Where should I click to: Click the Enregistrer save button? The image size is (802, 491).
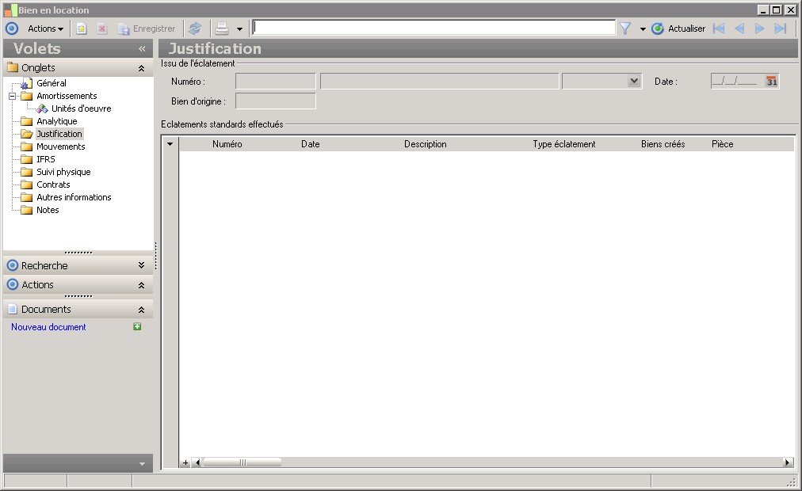147,29
